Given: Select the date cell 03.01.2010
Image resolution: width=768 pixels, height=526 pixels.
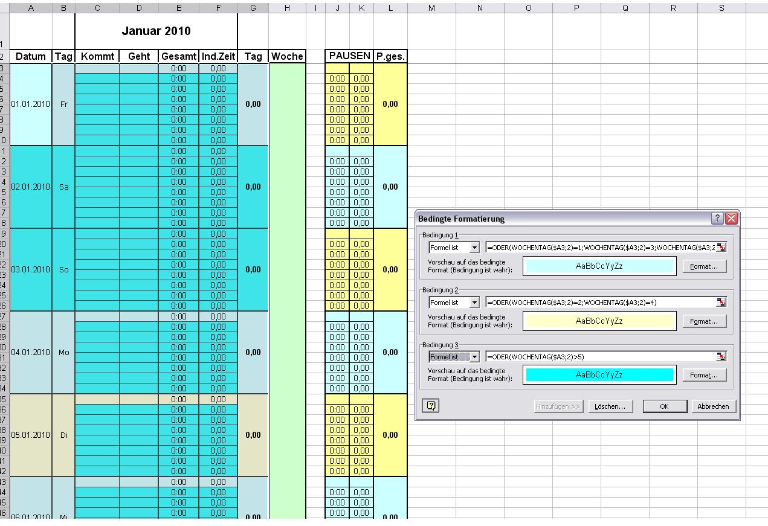Looking at the screenshot, I should point(31,269).
